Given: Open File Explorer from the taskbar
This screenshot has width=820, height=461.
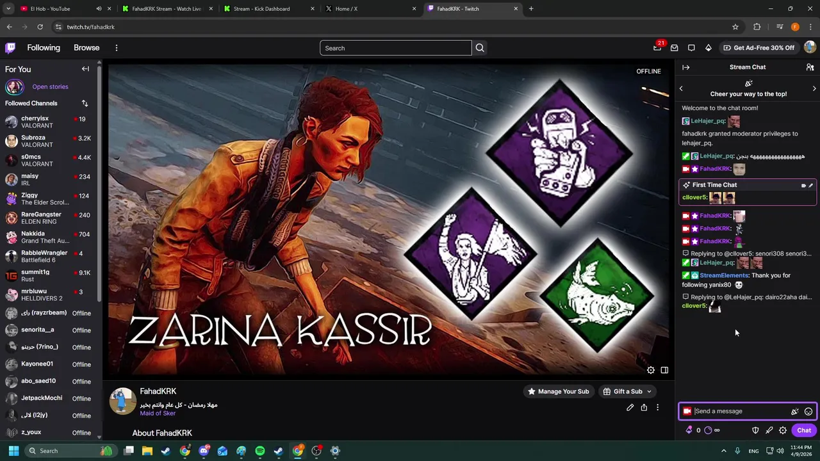Looking at the screenshot, I should [147, 451].
